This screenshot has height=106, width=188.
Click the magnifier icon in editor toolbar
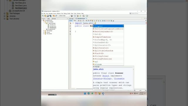click(x=87, y=21)
